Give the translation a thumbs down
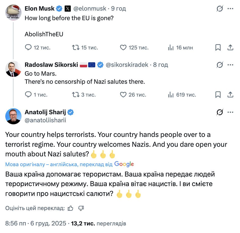 (81, 208)
